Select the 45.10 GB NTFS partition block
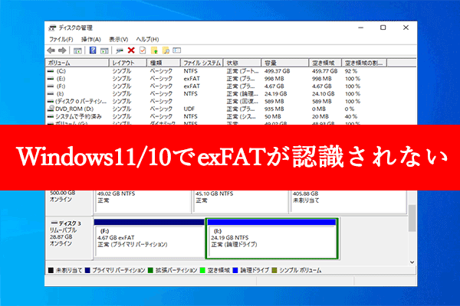460x306 pixels. coord(241,201)
